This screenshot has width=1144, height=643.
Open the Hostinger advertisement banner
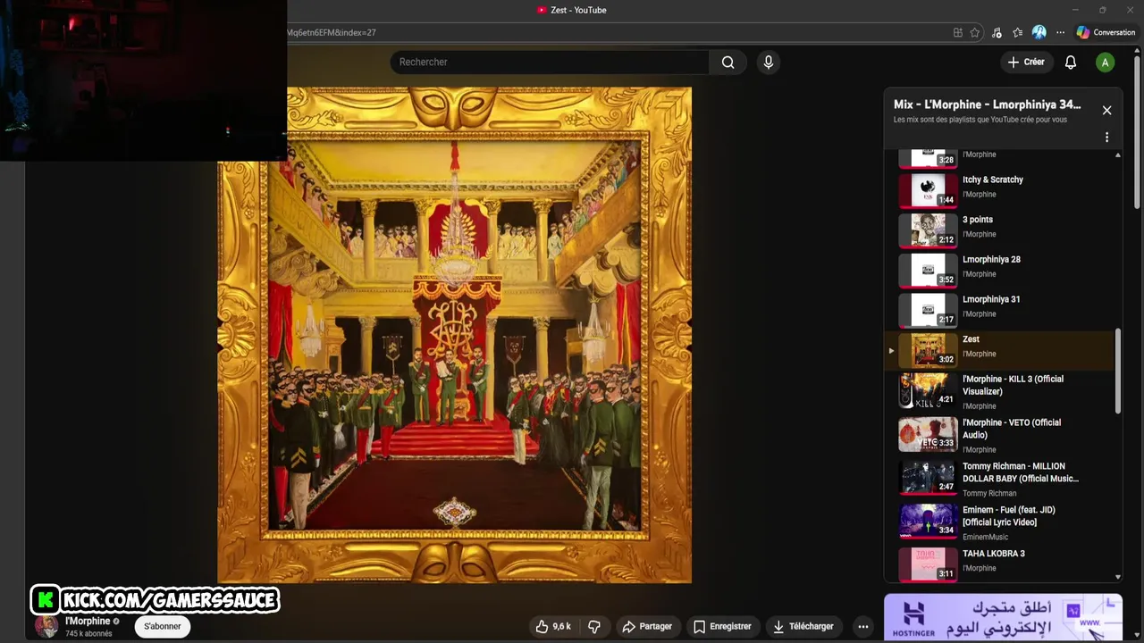point(1003,616)
